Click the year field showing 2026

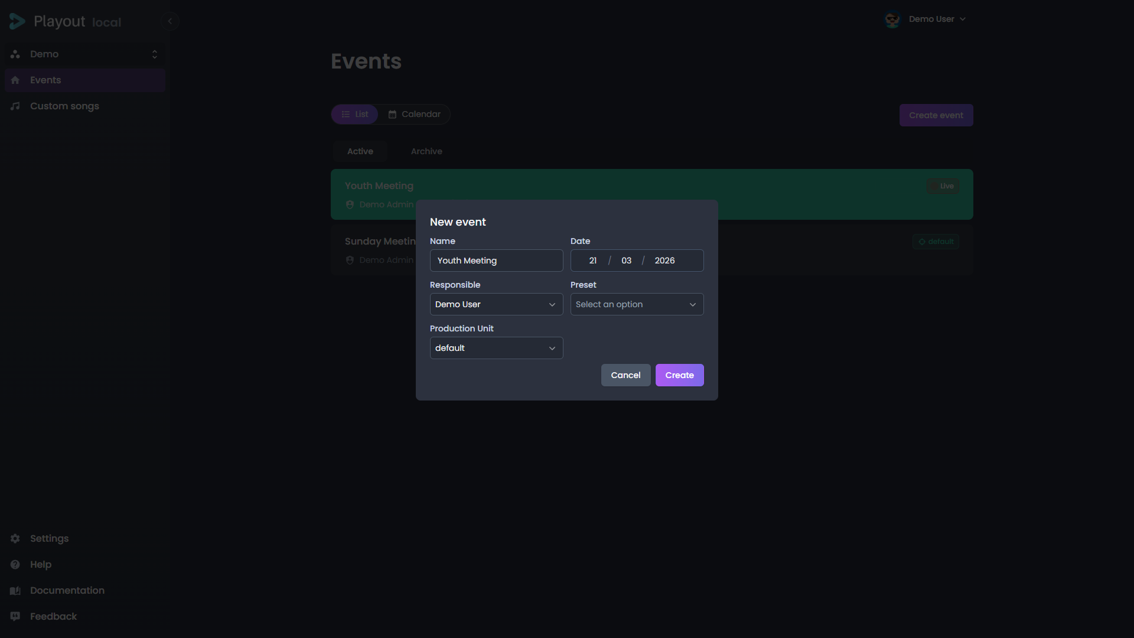(x=664, y=261)
